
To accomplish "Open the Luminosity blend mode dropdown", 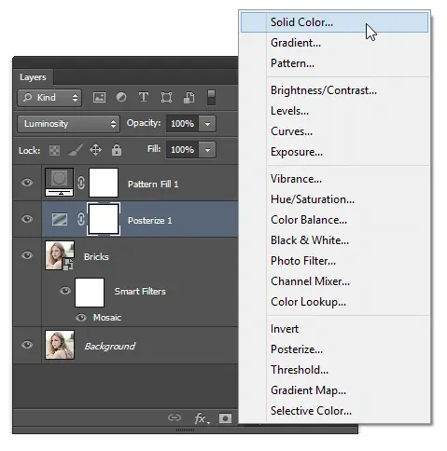I will coord(68,124).
